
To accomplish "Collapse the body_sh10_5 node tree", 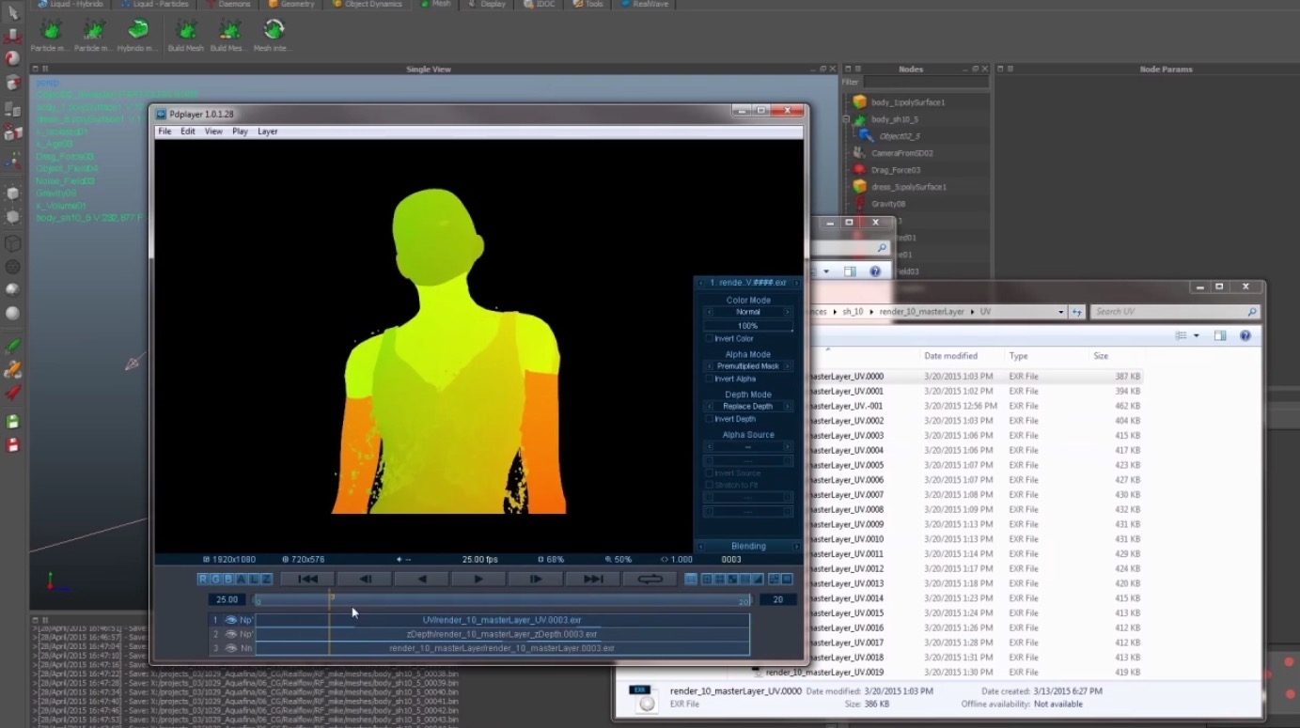I will [846, 119].
